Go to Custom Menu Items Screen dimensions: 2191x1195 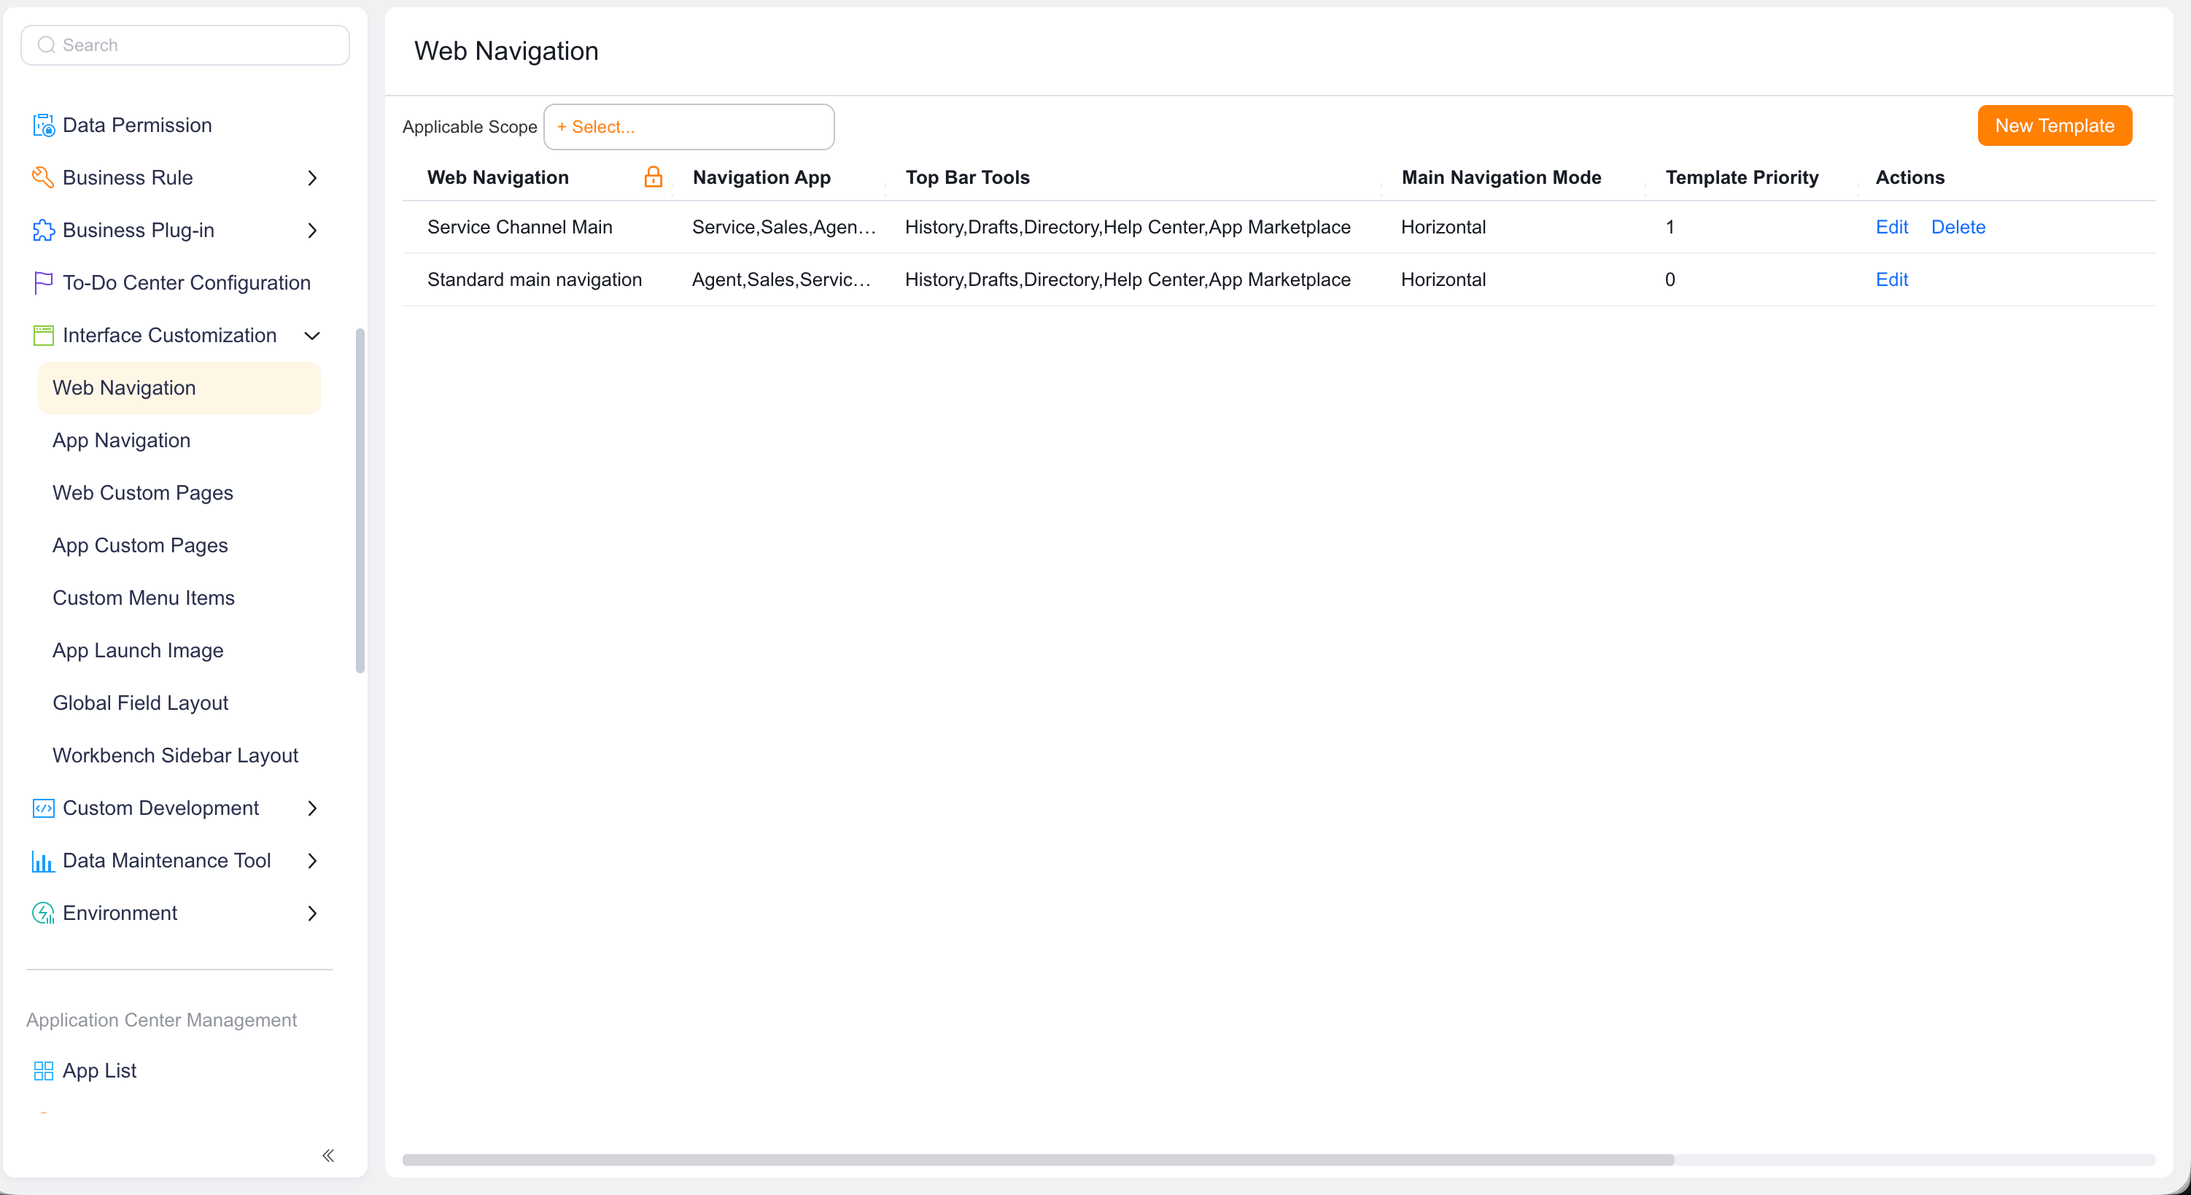(144, 598)
